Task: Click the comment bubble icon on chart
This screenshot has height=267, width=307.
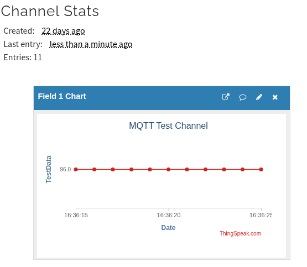Action: pyautogui.click(x=243, y=97)
